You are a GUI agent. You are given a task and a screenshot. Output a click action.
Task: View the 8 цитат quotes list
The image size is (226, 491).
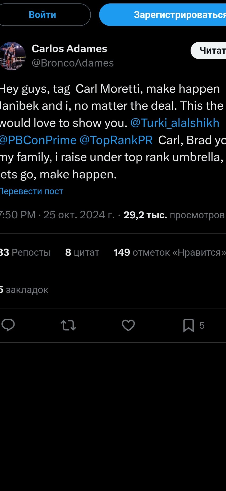(x=82, y=253)
